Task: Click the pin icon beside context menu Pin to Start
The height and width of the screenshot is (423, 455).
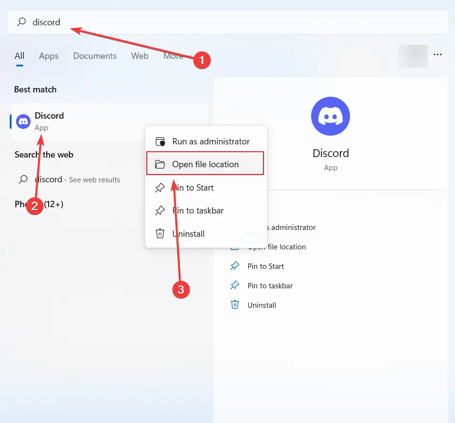Action: pos(160,188)
